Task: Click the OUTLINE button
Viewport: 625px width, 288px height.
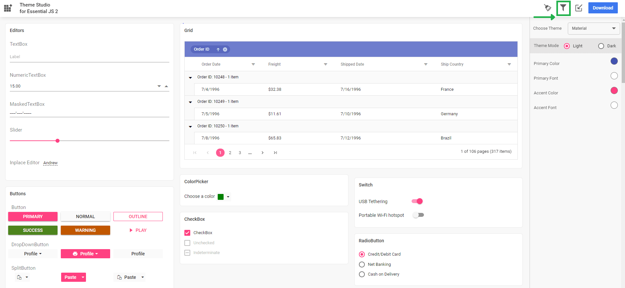Action: [x=138, y=216]
